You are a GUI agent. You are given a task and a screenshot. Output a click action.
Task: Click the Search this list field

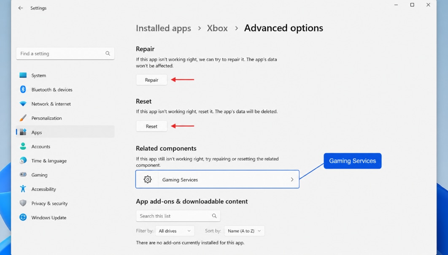tap(178, 216)
